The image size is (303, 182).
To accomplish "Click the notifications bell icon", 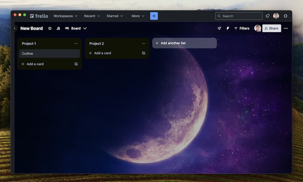I will [268, 16].
